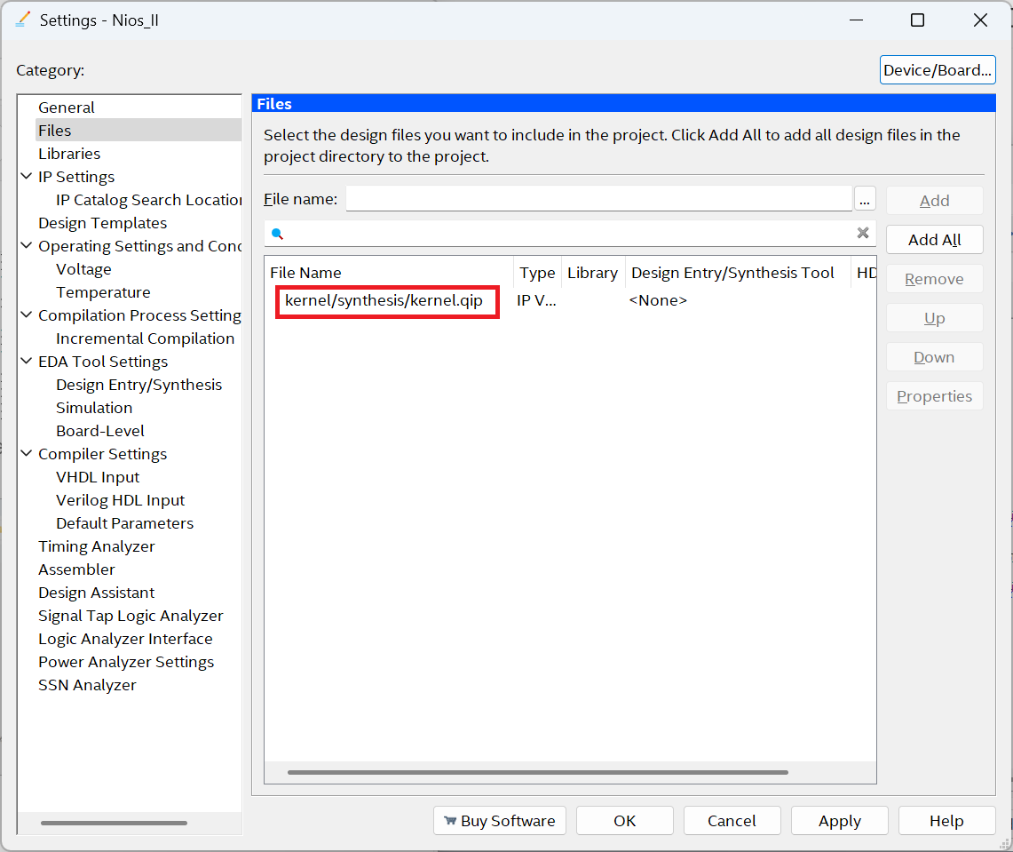The width and height of the screenshot is (1013, 852).
Task: Select the Simulation category
Action: click(94, 408)
